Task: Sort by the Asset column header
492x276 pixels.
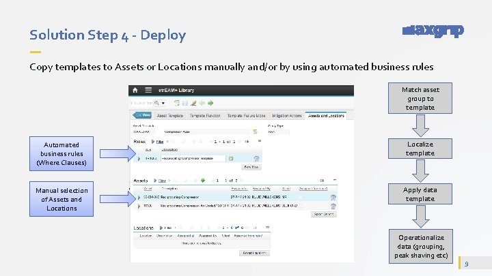Action: [148, 189]
